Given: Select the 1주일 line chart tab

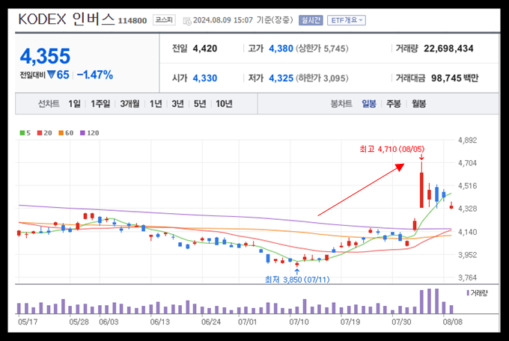Looking at the screenshot, I should pyautogui.click(x=100, y=104).
